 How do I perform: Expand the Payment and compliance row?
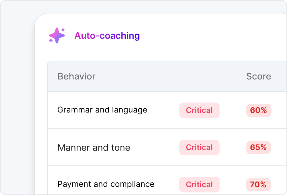(x=106, y=184)
